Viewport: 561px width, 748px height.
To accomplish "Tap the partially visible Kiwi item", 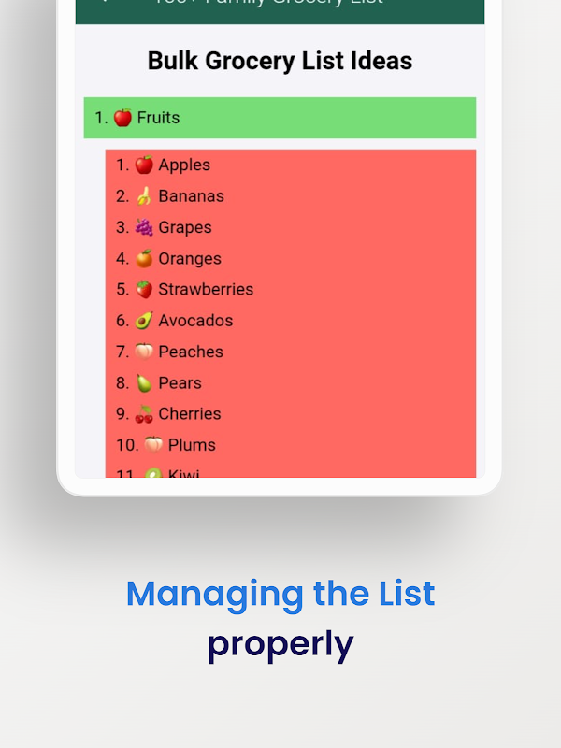I will click(x=291, y=471).
